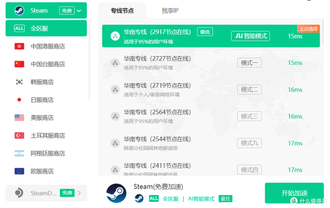
Task: Select the Korean store flag icon
Action: tap(20, 82)
